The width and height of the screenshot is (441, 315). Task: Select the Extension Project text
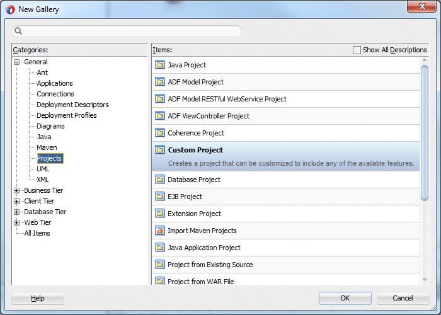coord(194,214)
